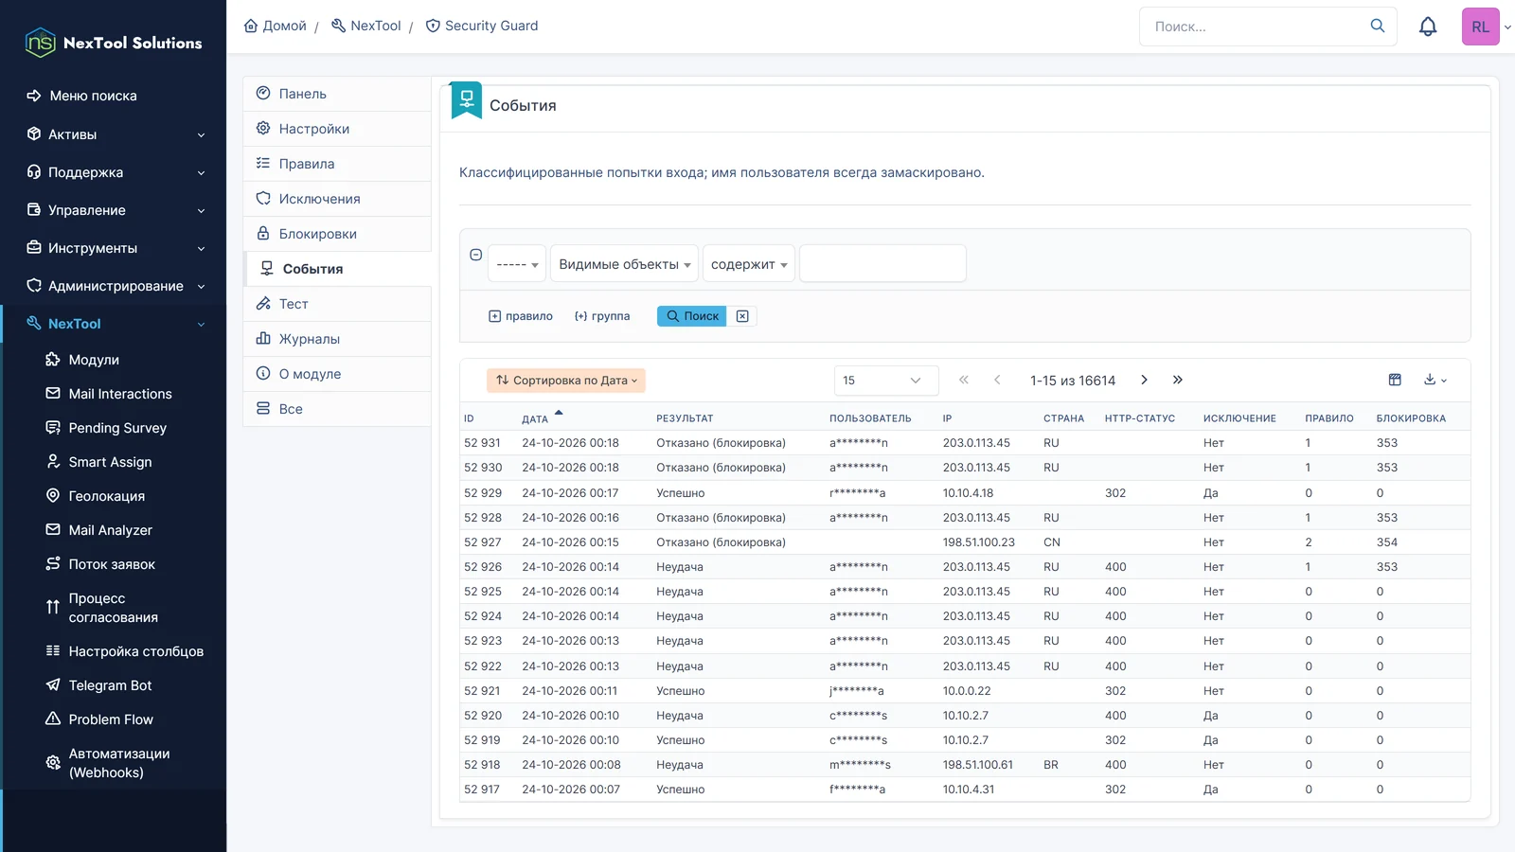Open the Настройки tab

point(337,129)
